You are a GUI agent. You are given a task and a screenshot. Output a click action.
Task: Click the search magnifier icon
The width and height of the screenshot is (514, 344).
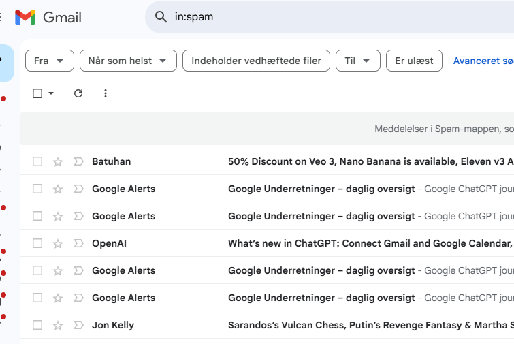[161, 17]
